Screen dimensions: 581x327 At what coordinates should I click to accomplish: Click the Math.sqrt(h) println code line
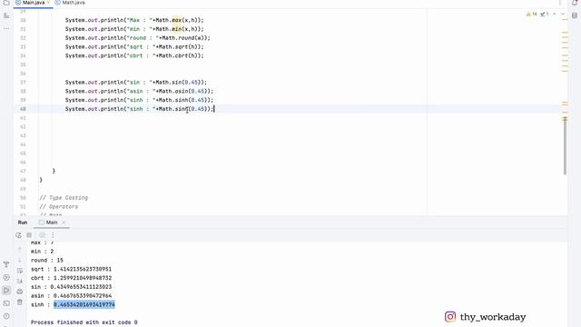134,46
